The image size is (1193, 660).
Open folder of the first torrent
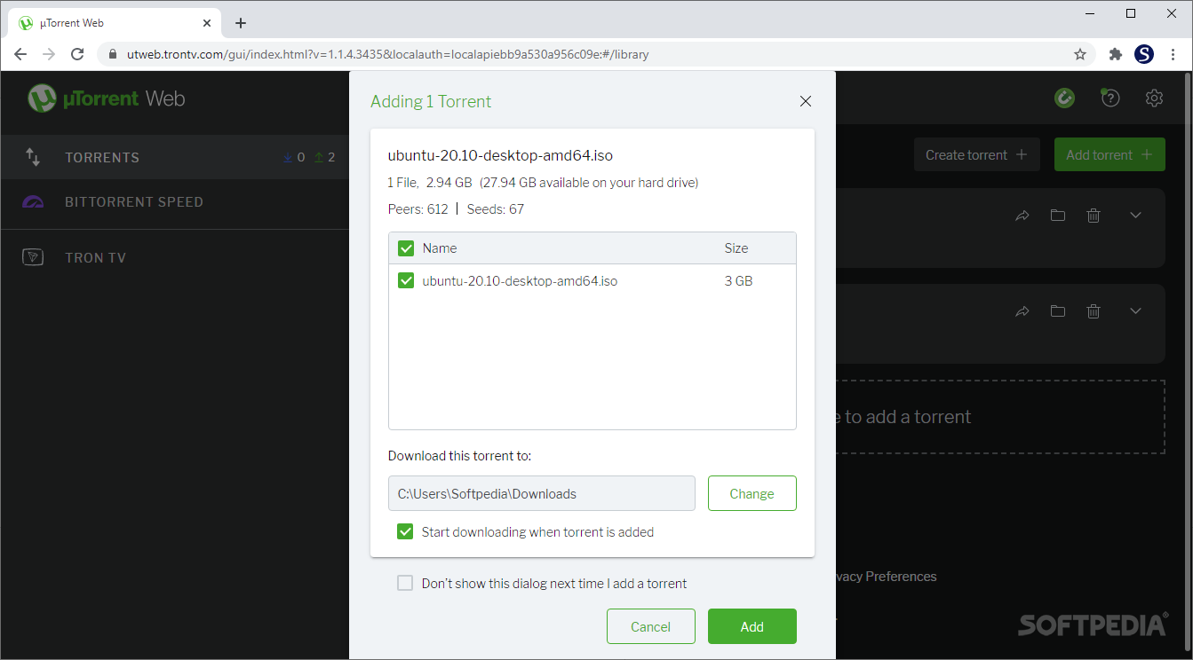[1057, 216]
